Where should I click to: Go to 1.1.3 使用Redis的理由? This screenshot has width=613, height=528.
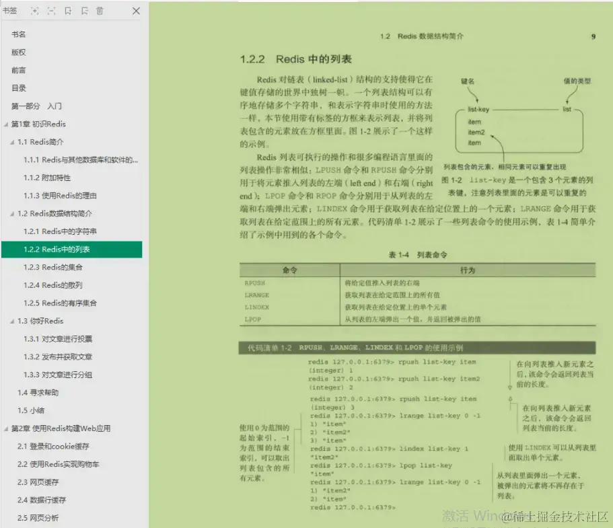[x=60, y=196]
